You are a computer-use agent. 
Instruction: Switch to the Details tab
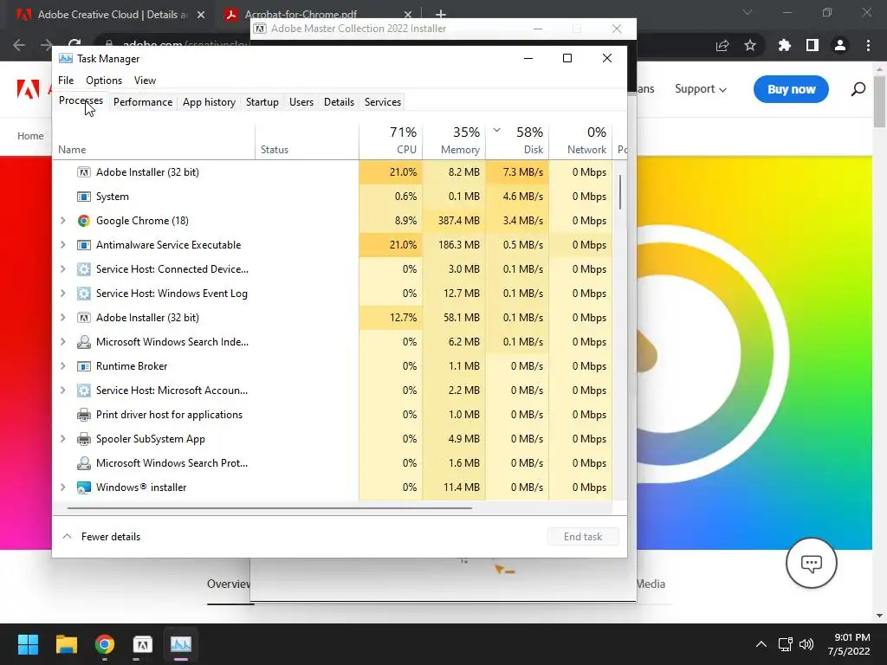339,102
